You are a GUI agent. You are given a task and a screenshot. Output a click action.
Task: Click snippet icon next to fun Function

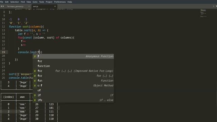[x=35, y=81]
